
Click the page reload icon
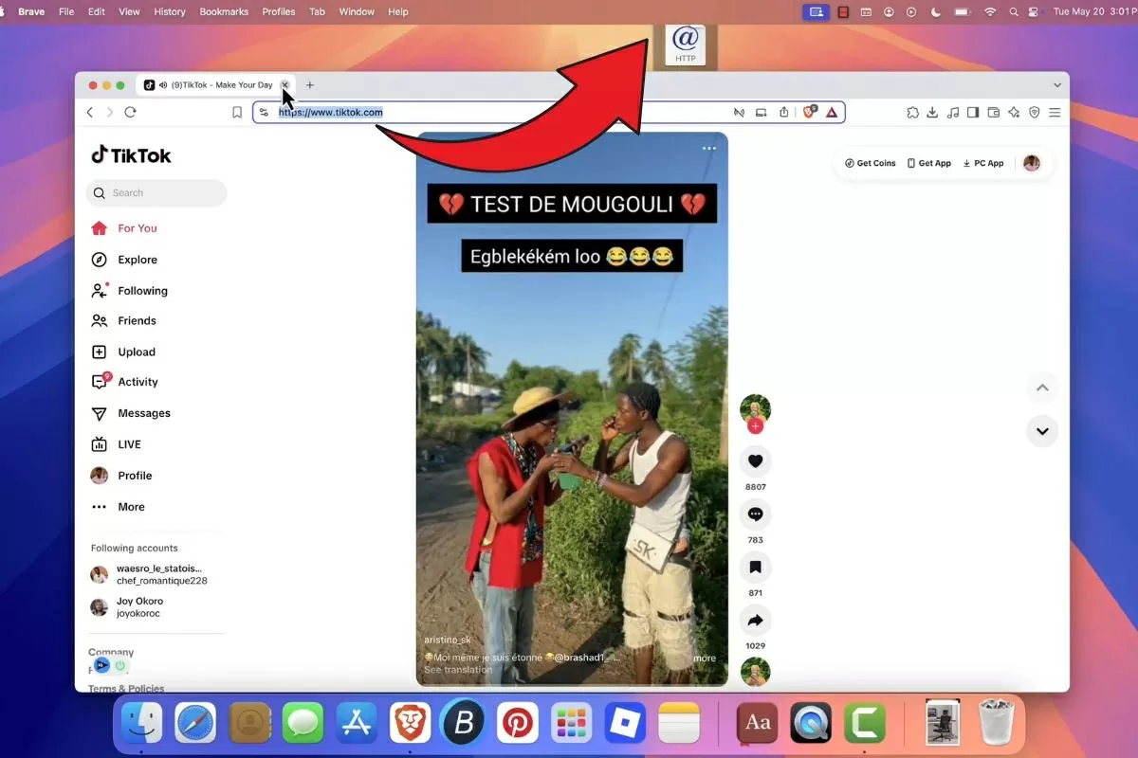[x=130, y=112]
